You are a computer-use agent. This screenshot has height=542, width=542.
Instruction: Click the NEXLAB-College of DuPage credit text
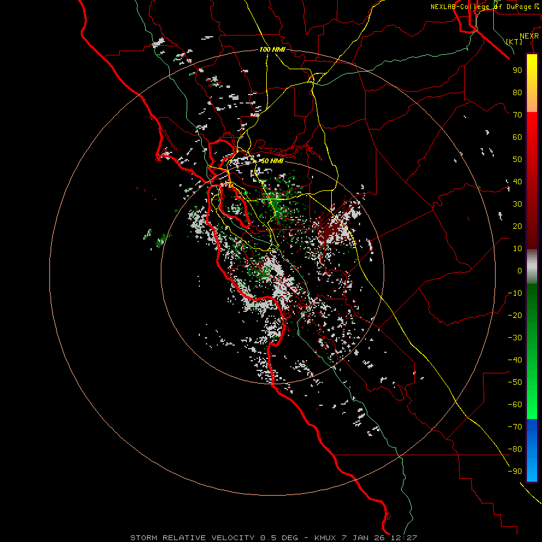tap(486, 7)
